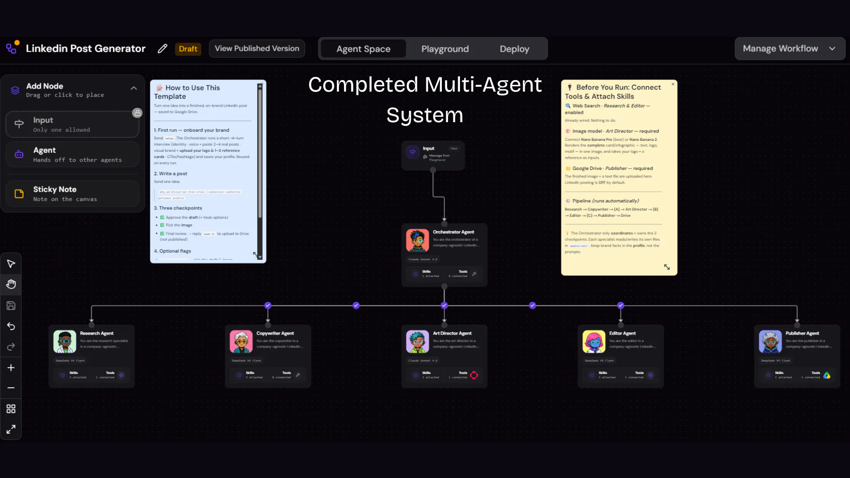The width and height of the screenshot is (850, 478).
Task: Select the Agent node type to add
Action: pos(73,154)
